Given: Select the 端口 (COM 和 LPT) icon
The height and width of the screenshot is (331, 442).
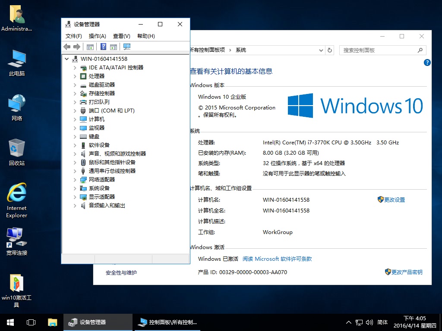Looking at the screenshot, I should pos(83,111).
